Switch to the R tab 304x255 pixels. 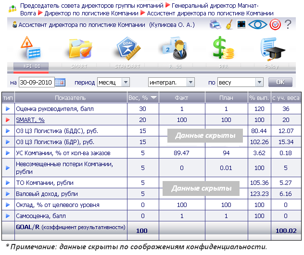pos(175,66)
